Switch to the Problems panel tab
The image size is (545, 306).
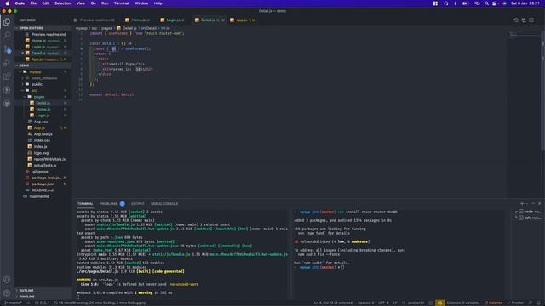tap(112, 204)
